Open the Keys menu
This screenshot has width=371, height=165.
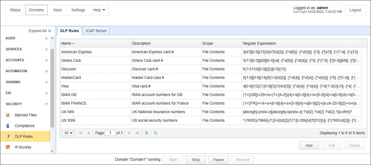tap(57, 10)
